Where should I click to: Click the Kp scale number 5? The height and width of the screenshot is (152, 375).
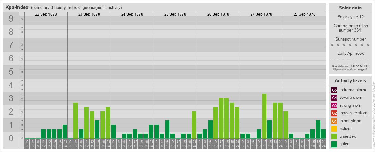click(x=11, y=72)
